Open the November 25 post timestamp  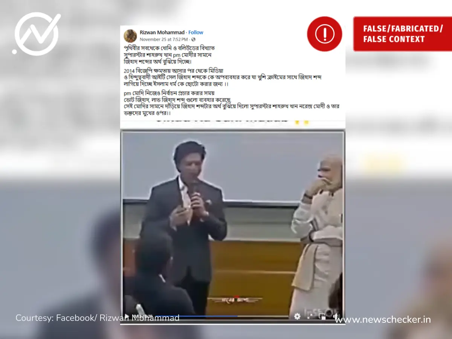pos(164,39)
